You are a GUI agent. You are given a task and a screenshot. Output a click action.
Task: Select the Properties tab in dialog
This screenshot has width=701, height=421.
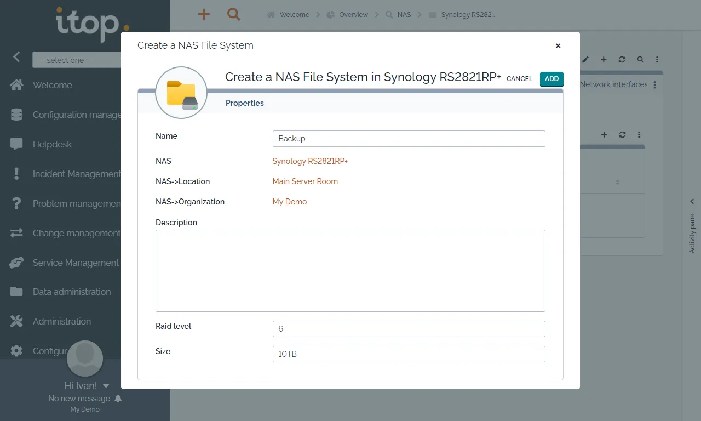(x=245, y=103)
